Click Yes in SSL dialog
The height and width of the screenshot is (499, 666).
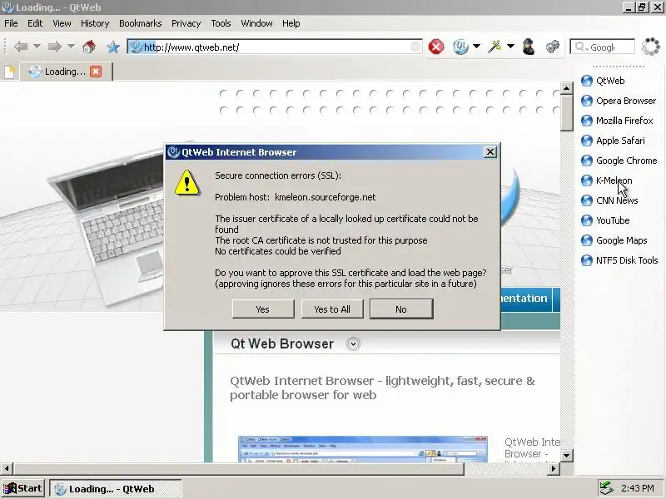pyautogui.click(x=263, y=309)
